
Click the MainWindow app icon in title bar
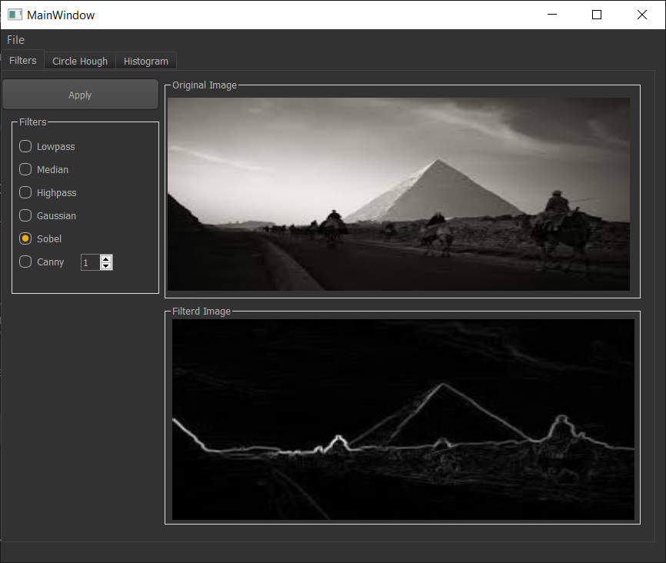coord(15,15)
